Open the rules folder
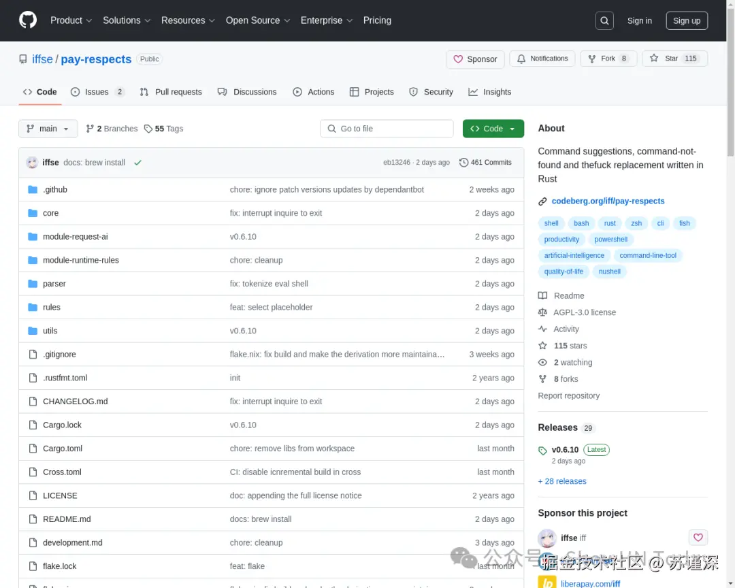735x588 pixels. [x=52, y=307]
